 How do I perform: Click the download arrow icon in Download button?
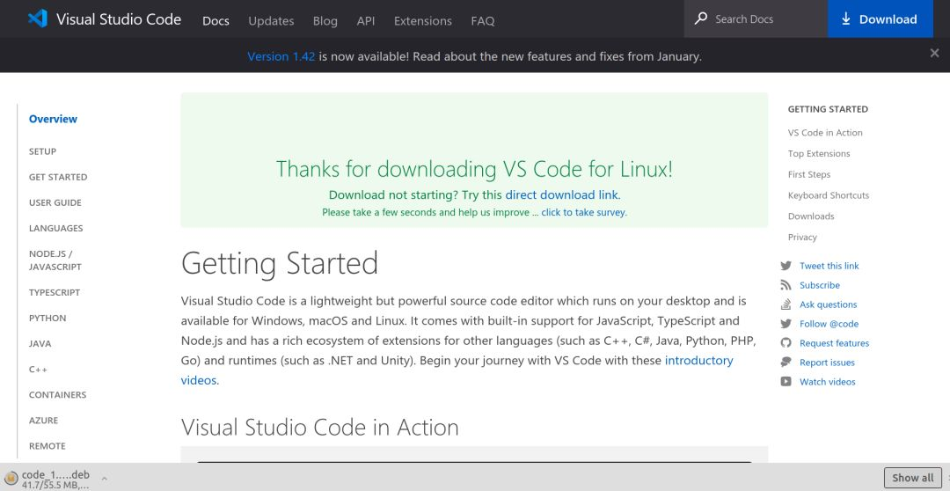pos(846,18)
